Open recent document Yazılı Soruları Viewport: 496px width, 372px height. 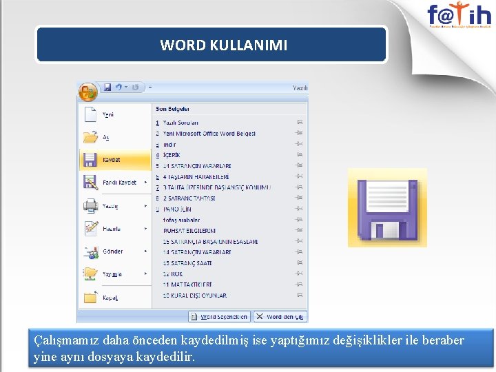180,123
